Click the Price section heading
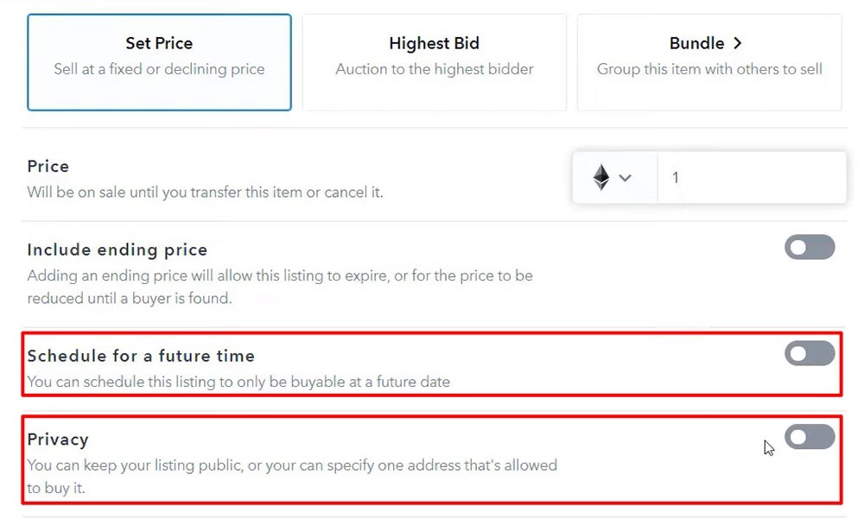The image size is (864, 531). (48, 166)
